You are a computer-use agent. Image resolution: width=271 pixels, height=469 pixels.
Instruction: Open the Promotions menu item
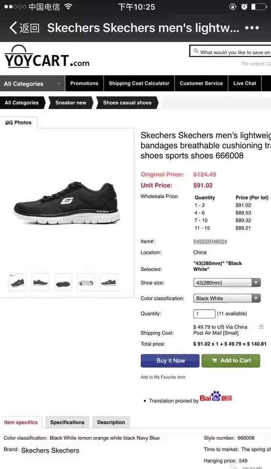coord(84,83)
